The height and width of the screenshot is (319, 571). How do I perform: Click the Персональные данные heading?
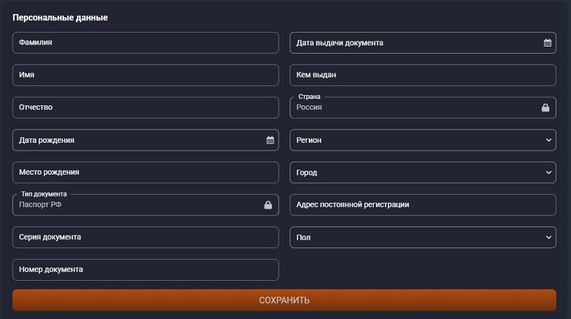pyautogui.click(x=60, y=17)
